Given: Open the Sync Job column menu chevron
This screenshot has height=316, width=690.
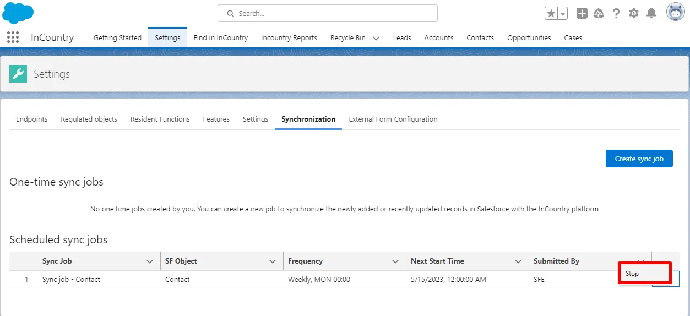Looking at the screenshot, I should [x=149, y=261].
